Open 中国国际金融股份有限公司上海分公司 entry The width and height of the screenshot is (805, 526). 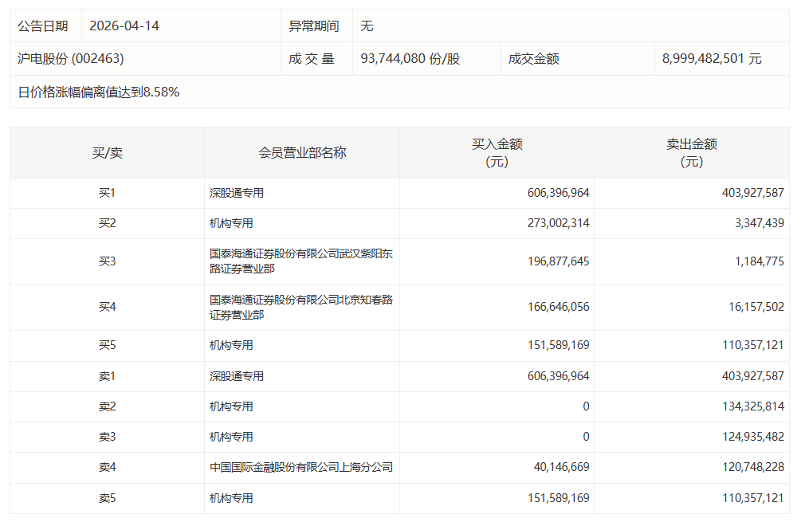point(300,467)
